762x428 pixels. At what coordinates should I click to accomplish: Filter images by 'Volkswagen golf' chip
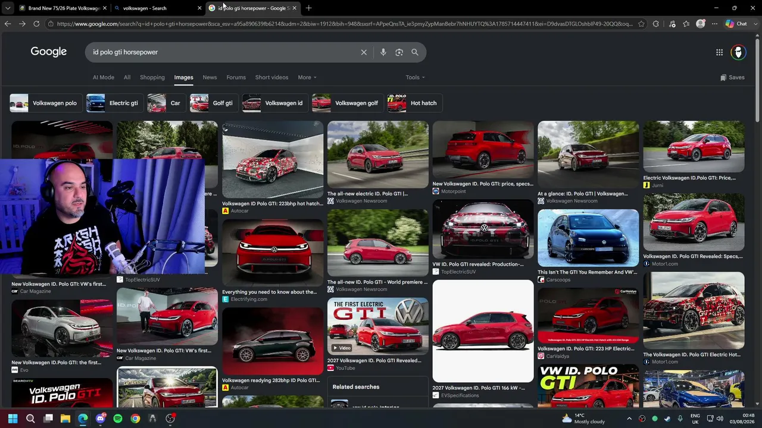(x=347, y=103)
